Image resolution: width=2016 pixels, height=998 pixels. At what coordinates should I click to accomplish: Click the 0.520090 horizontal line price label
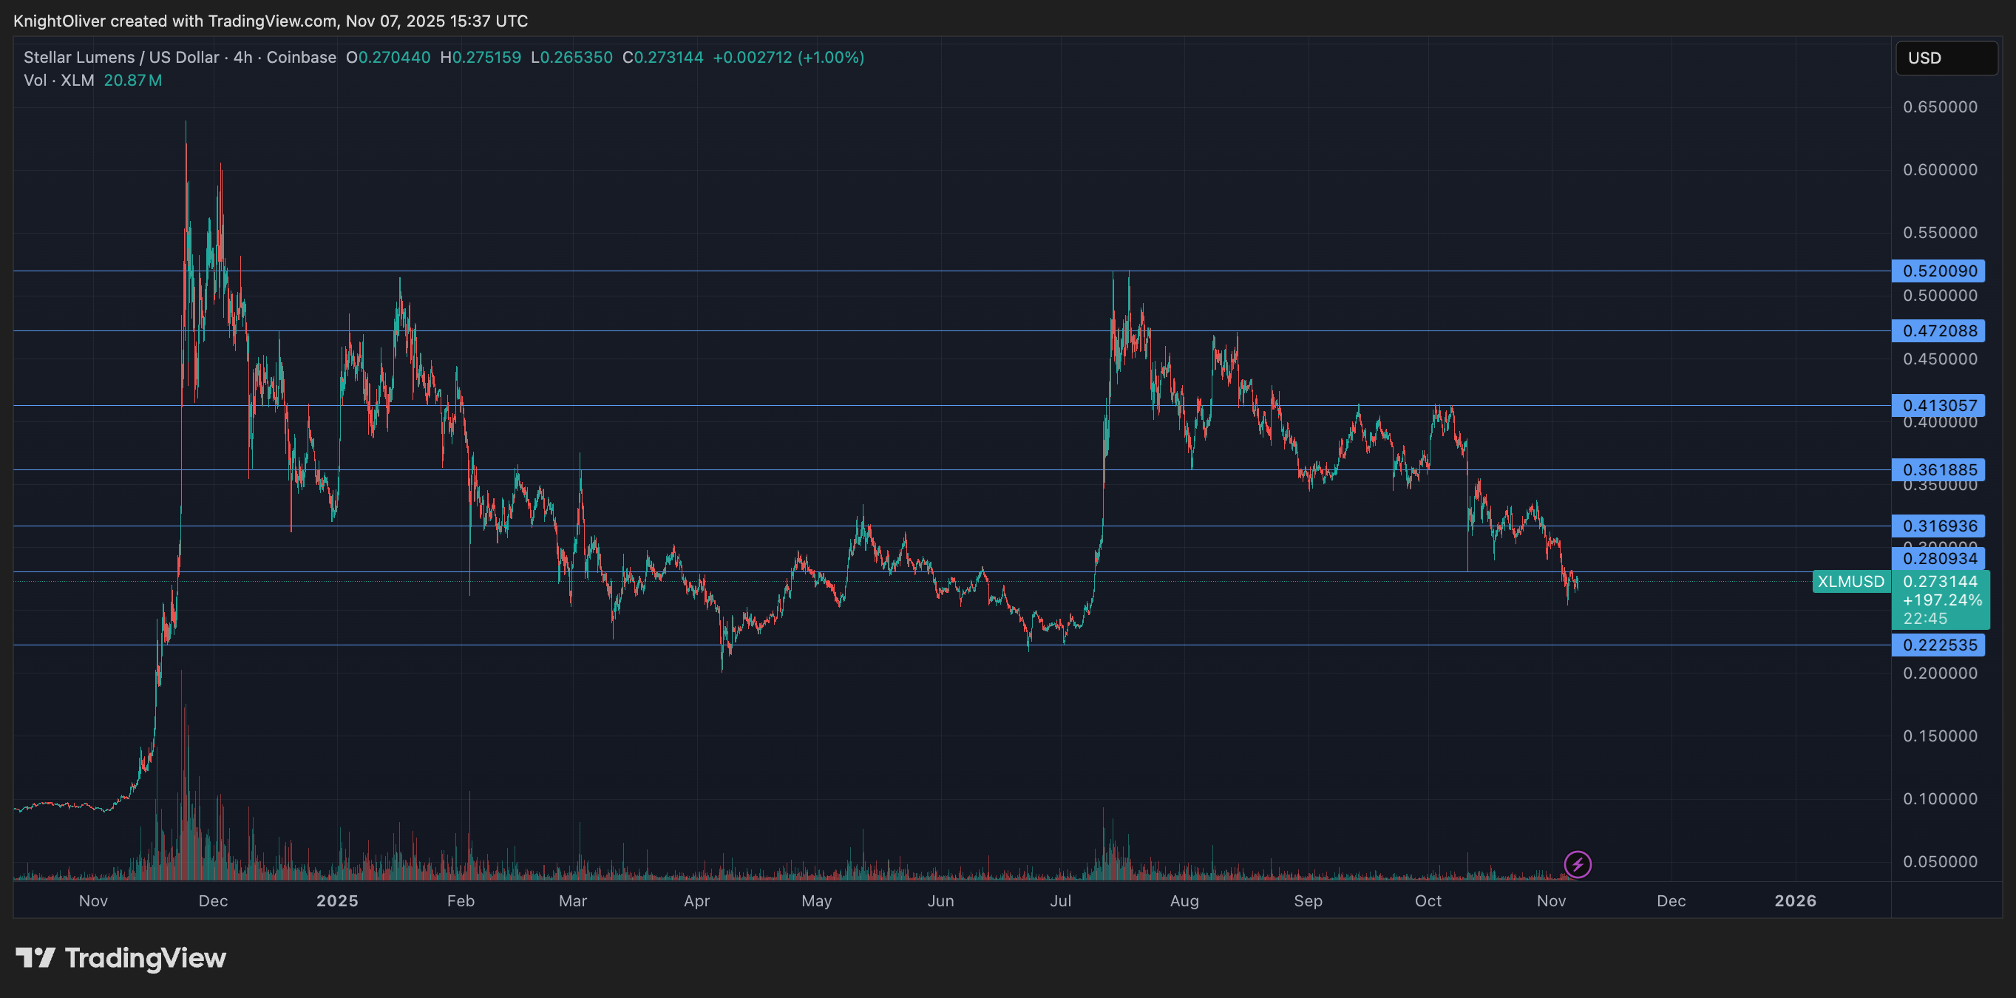[1938, 271]
